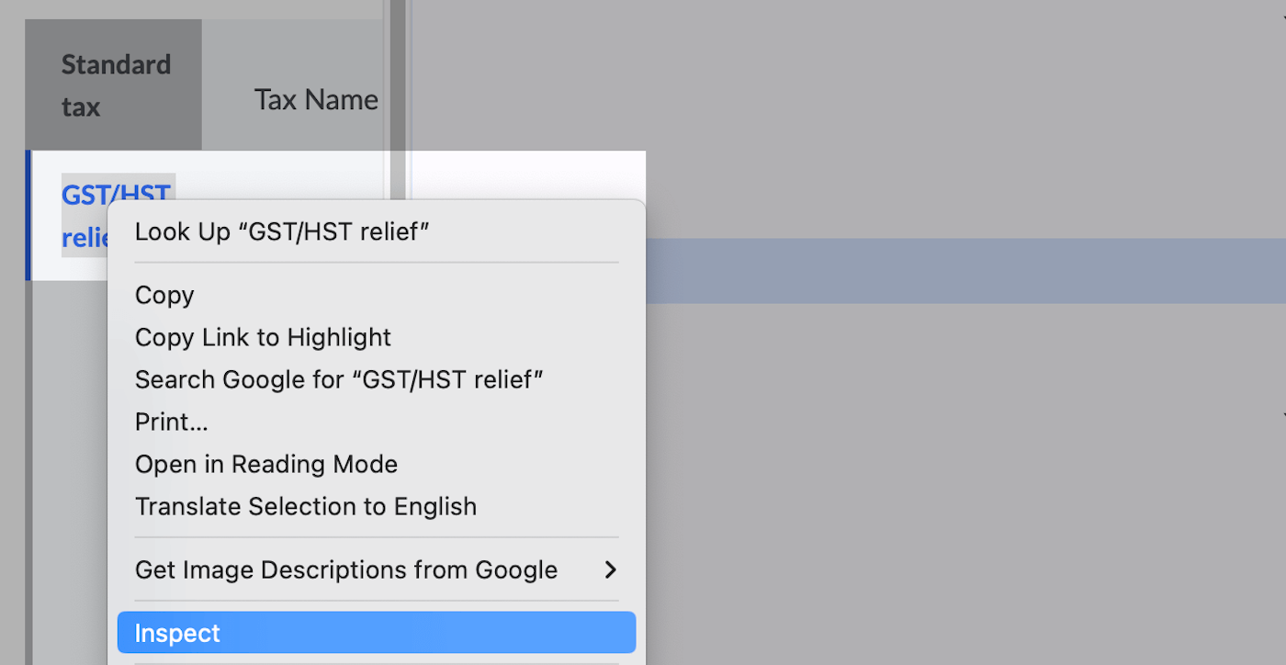Choose Print… from the context menu
This screenshot has width=1286, height=665.
(171, 422)
